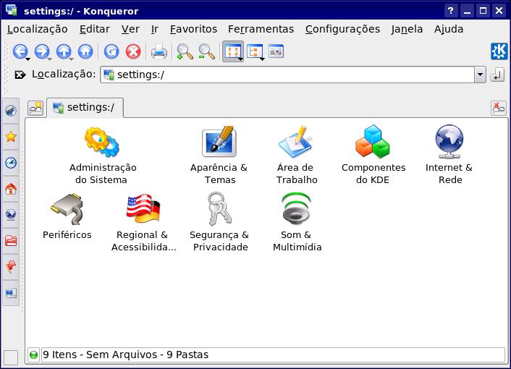Click the Print toolbar icon
This screenshot has height=369, width=511.
click(x=159, y=51)
